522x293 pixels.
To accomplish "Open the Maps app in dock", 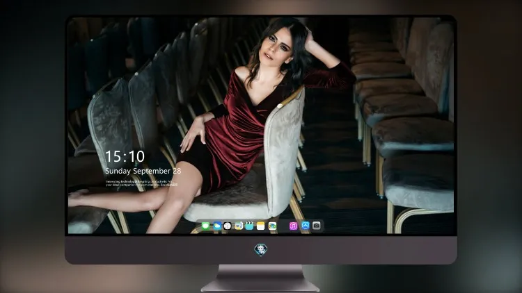I will pyautogui.click(x=239, y=226).
